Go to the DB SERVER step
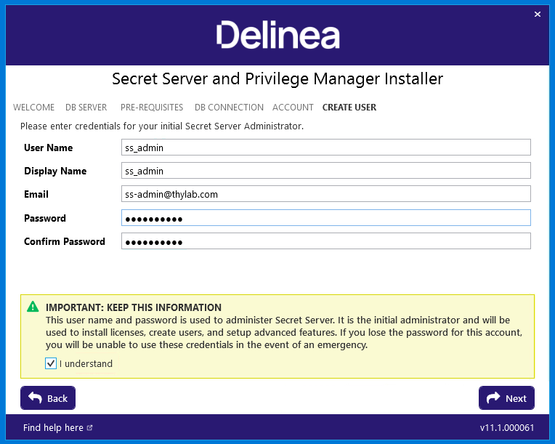Image resolution: width=555 pixels, height=444 pixels. [86, 108]
